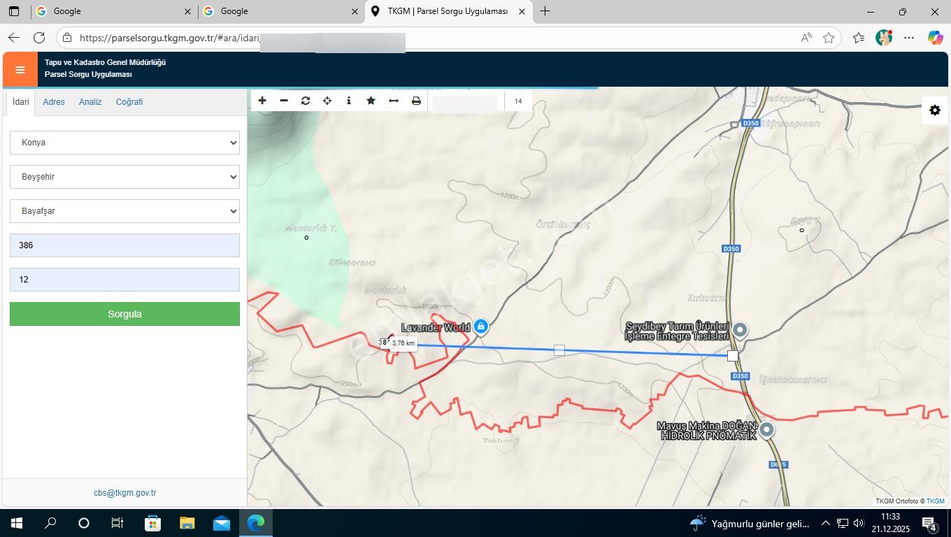Click the Lavander World map pin
The width and height of the screenshot is (951, 537).
(x=481, y=326)
